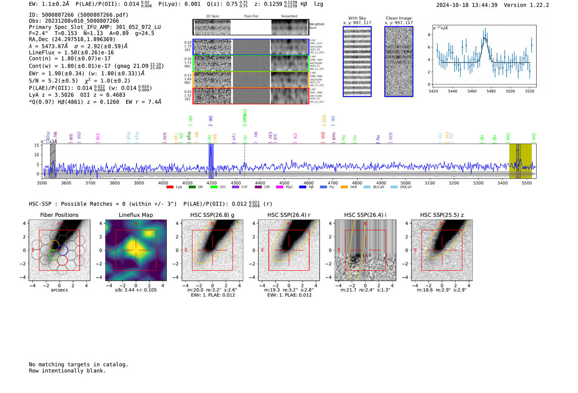This screenshot has width=578, height=393.
Task: Click the ID: 5000807266 text line
Action: (78, 15)
